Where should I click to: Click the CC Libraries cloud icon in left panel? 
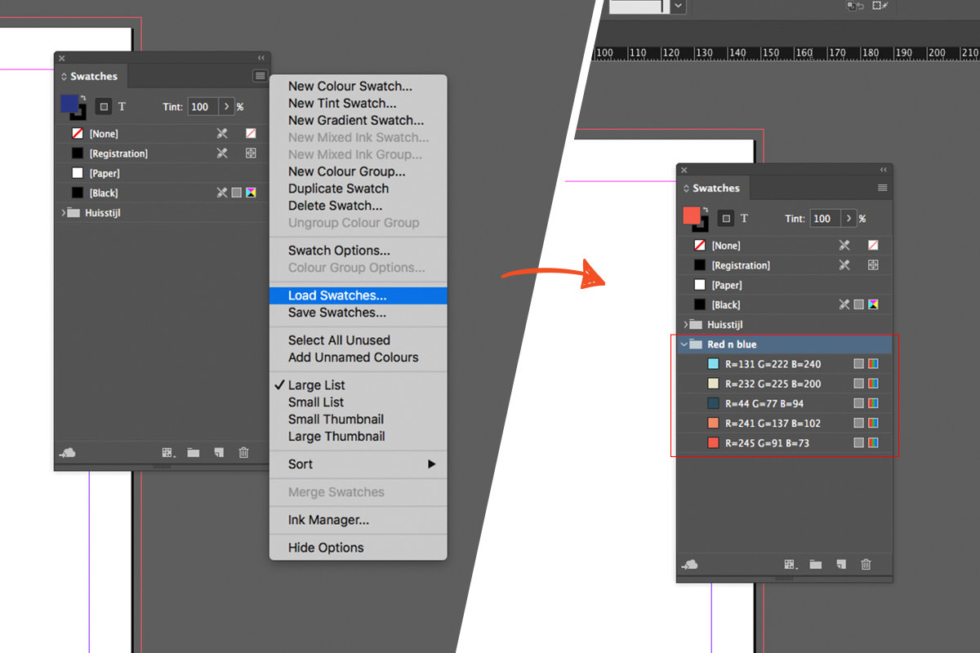(x=68, y=452)
